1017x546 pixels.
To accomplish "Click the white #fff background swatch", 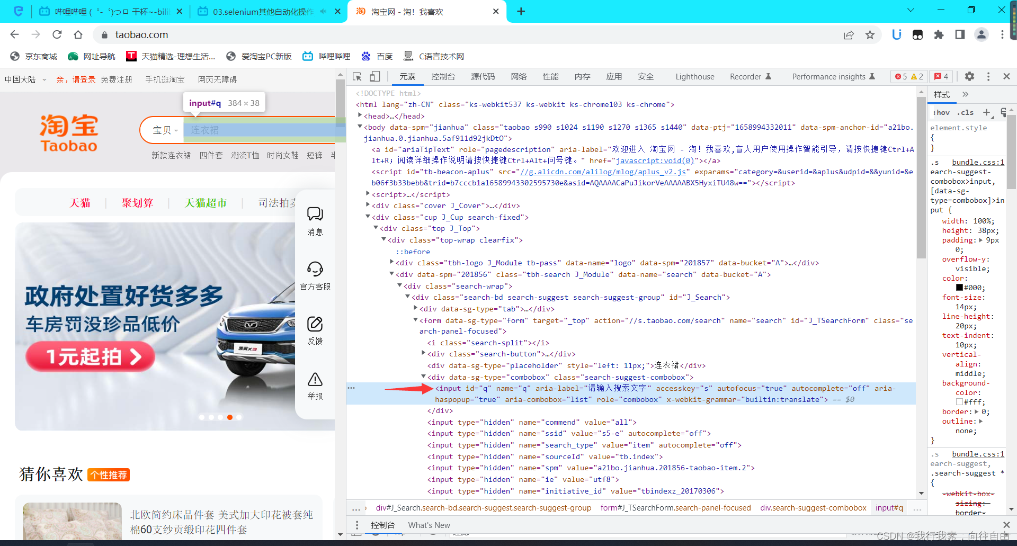I will point(959,402).
